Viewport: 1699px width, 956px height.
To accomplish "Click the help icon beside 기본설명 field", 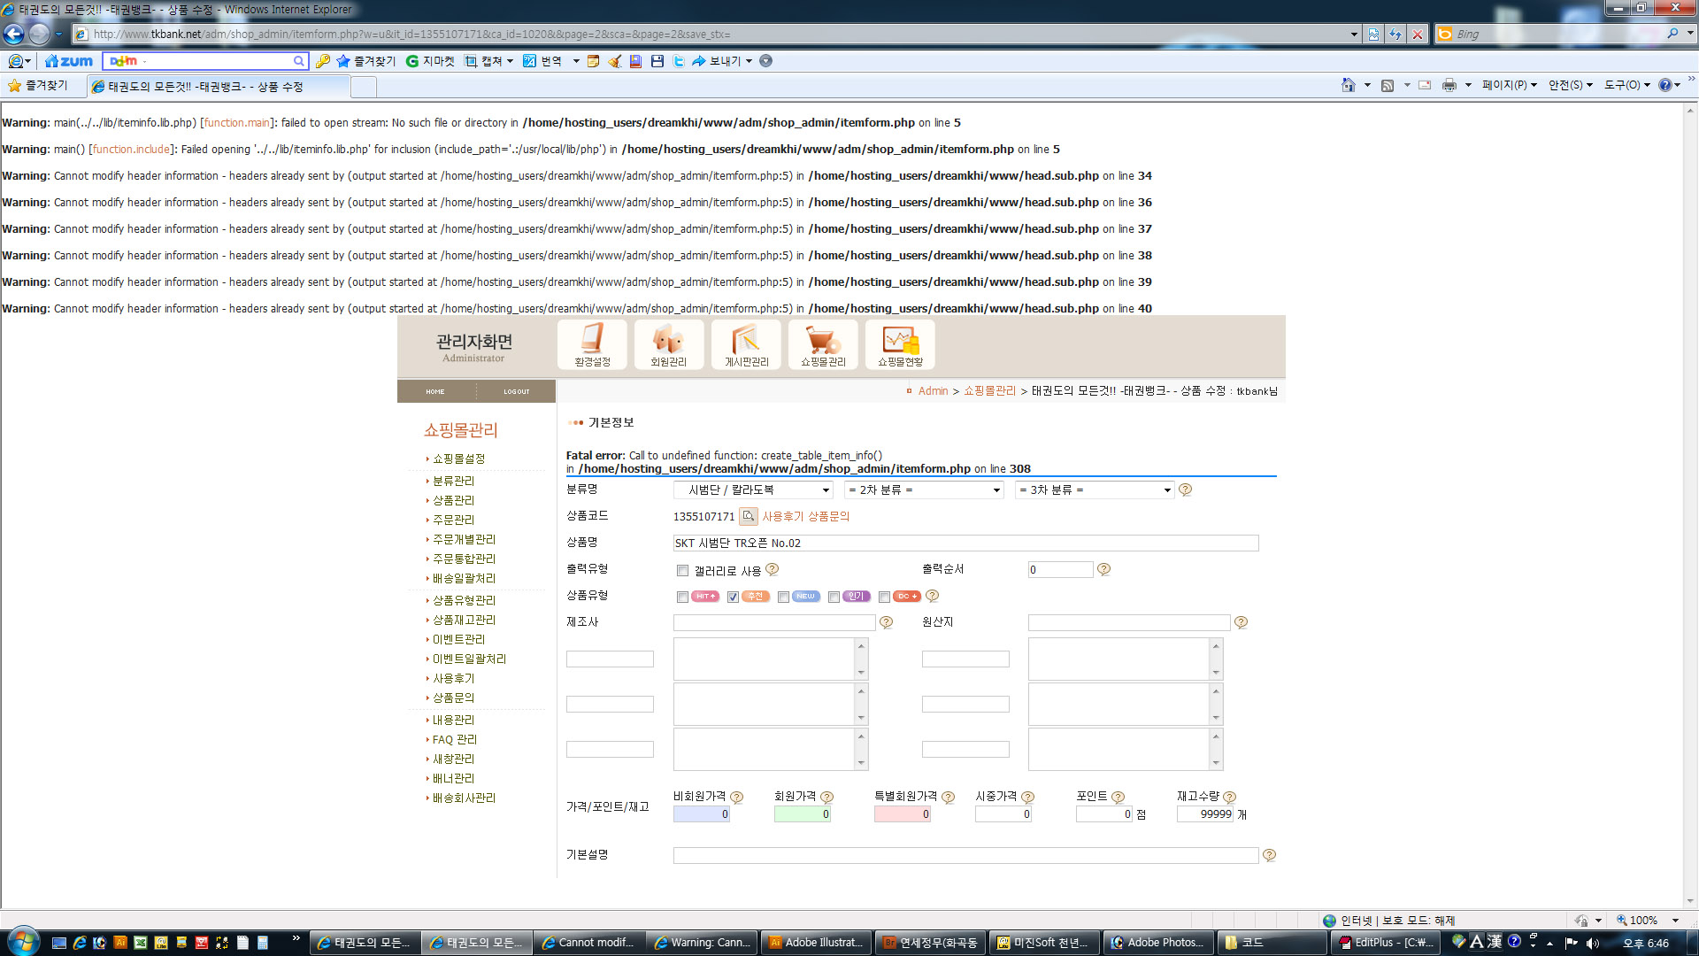I will (x=1269, y=855).
